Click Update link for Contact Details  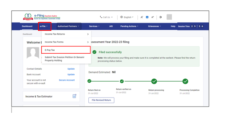tap(71, 69)
